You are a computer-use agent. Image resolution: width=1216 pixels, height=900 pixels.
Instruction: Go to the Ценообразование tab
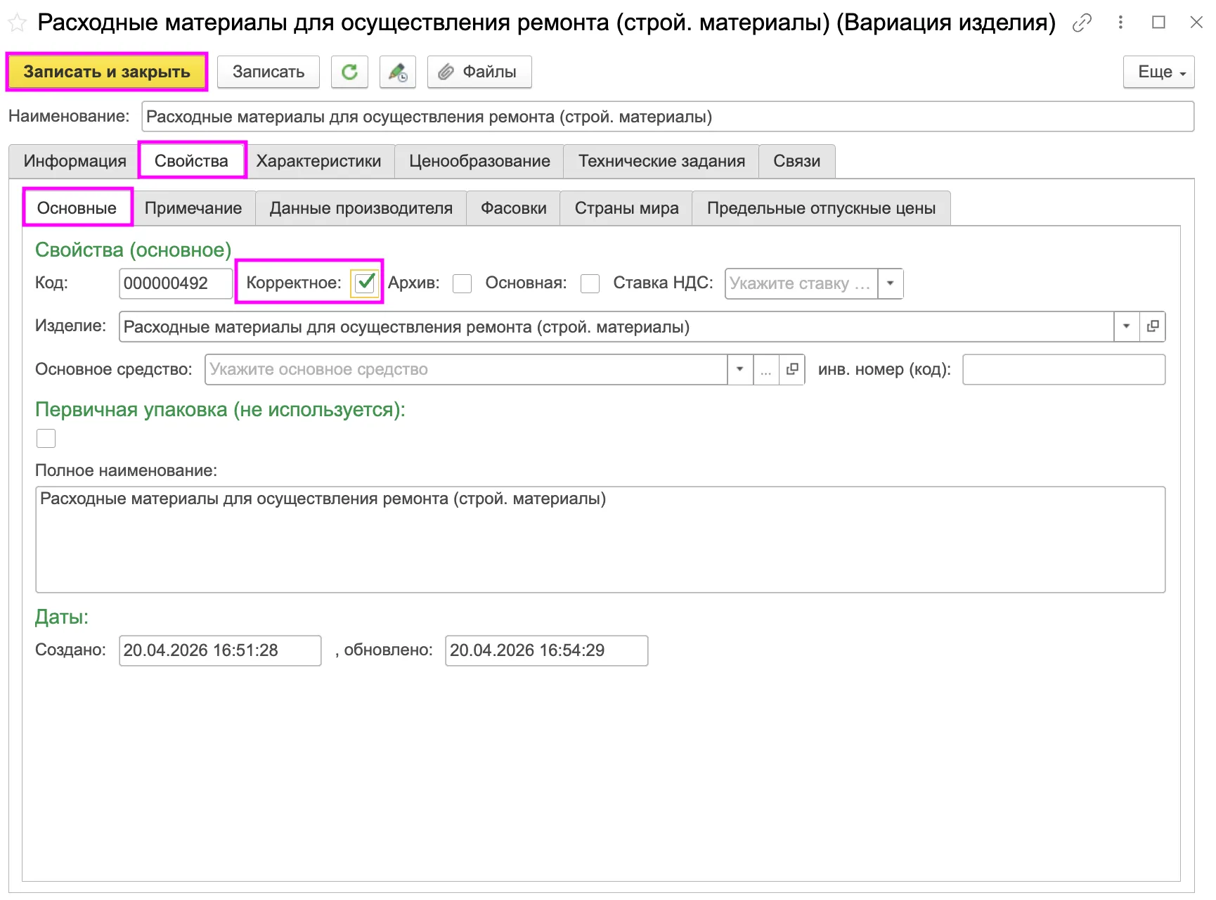click(479, 161)
